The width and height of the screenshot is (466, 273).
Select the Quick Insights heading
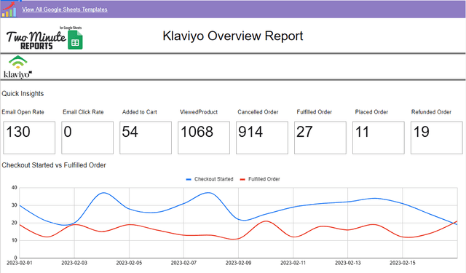coord(23,94)
